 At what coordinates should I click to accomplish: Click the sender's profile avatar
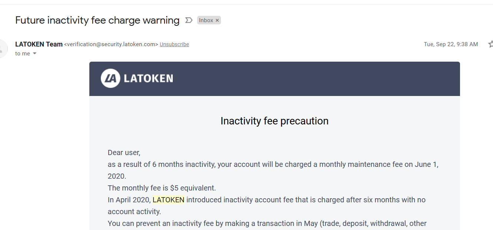3,48
